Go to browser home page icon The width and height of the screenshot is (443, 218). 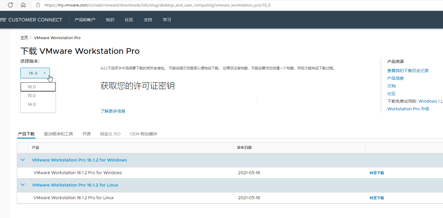(23, 5)
